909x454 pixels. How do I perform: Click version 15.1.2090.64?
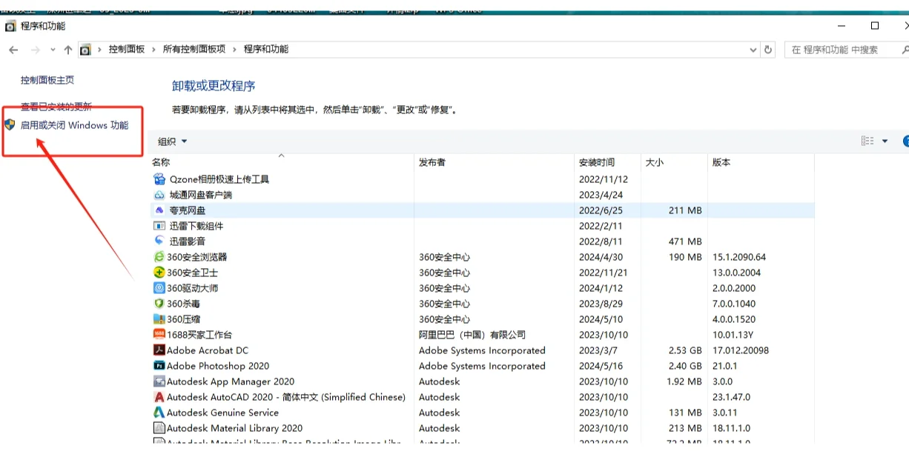point(739,257)
